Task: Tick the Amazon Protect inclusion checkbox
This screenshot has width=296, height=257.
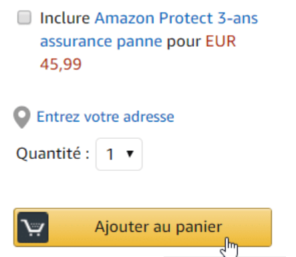Action: (x=24, y=17)
